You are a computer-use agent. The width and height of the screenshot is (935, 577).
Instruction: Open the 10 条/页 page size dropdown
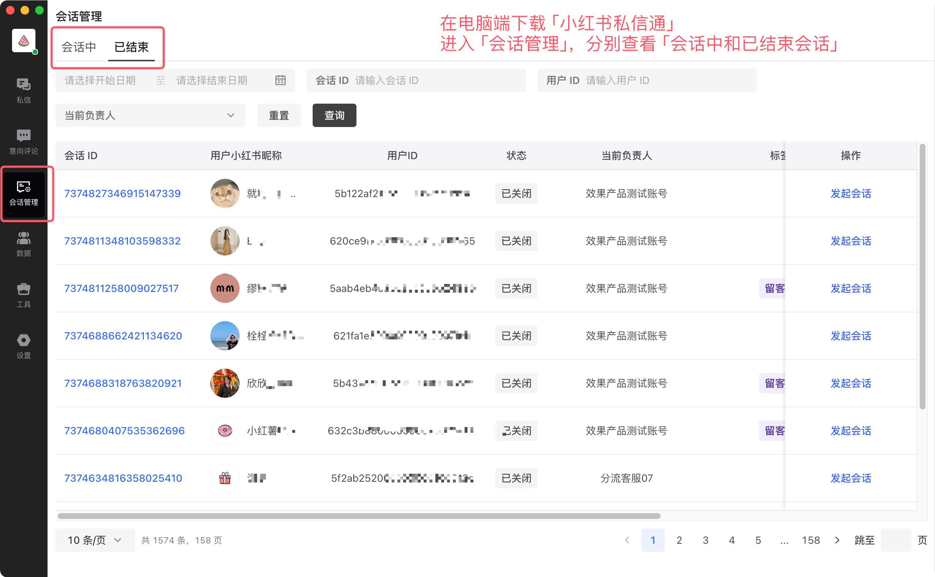(95, 540)
